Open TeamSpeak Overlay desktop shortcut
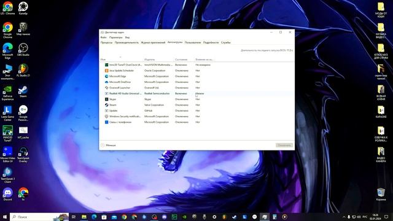 pos(23,155)
